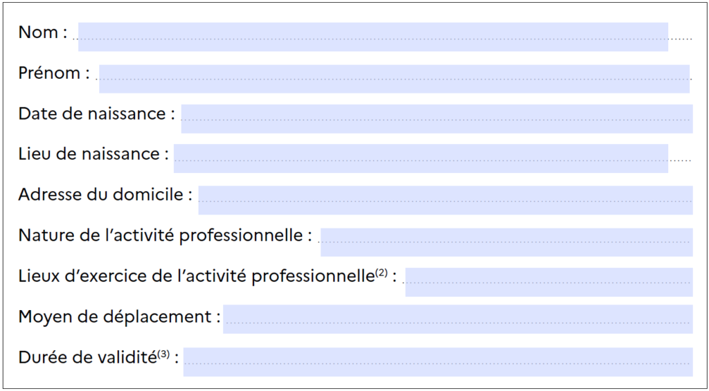This screenshot has height=391, width=709.
Task: Click footnote marker (2) after professionnelle
Action: tap(382, 273)
